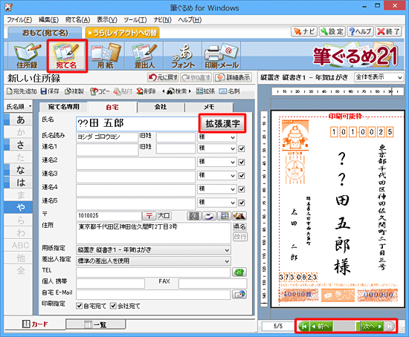Click the 〒 postal code lookup button
This screenshot has height=337, width=409.
click(149, 216)
